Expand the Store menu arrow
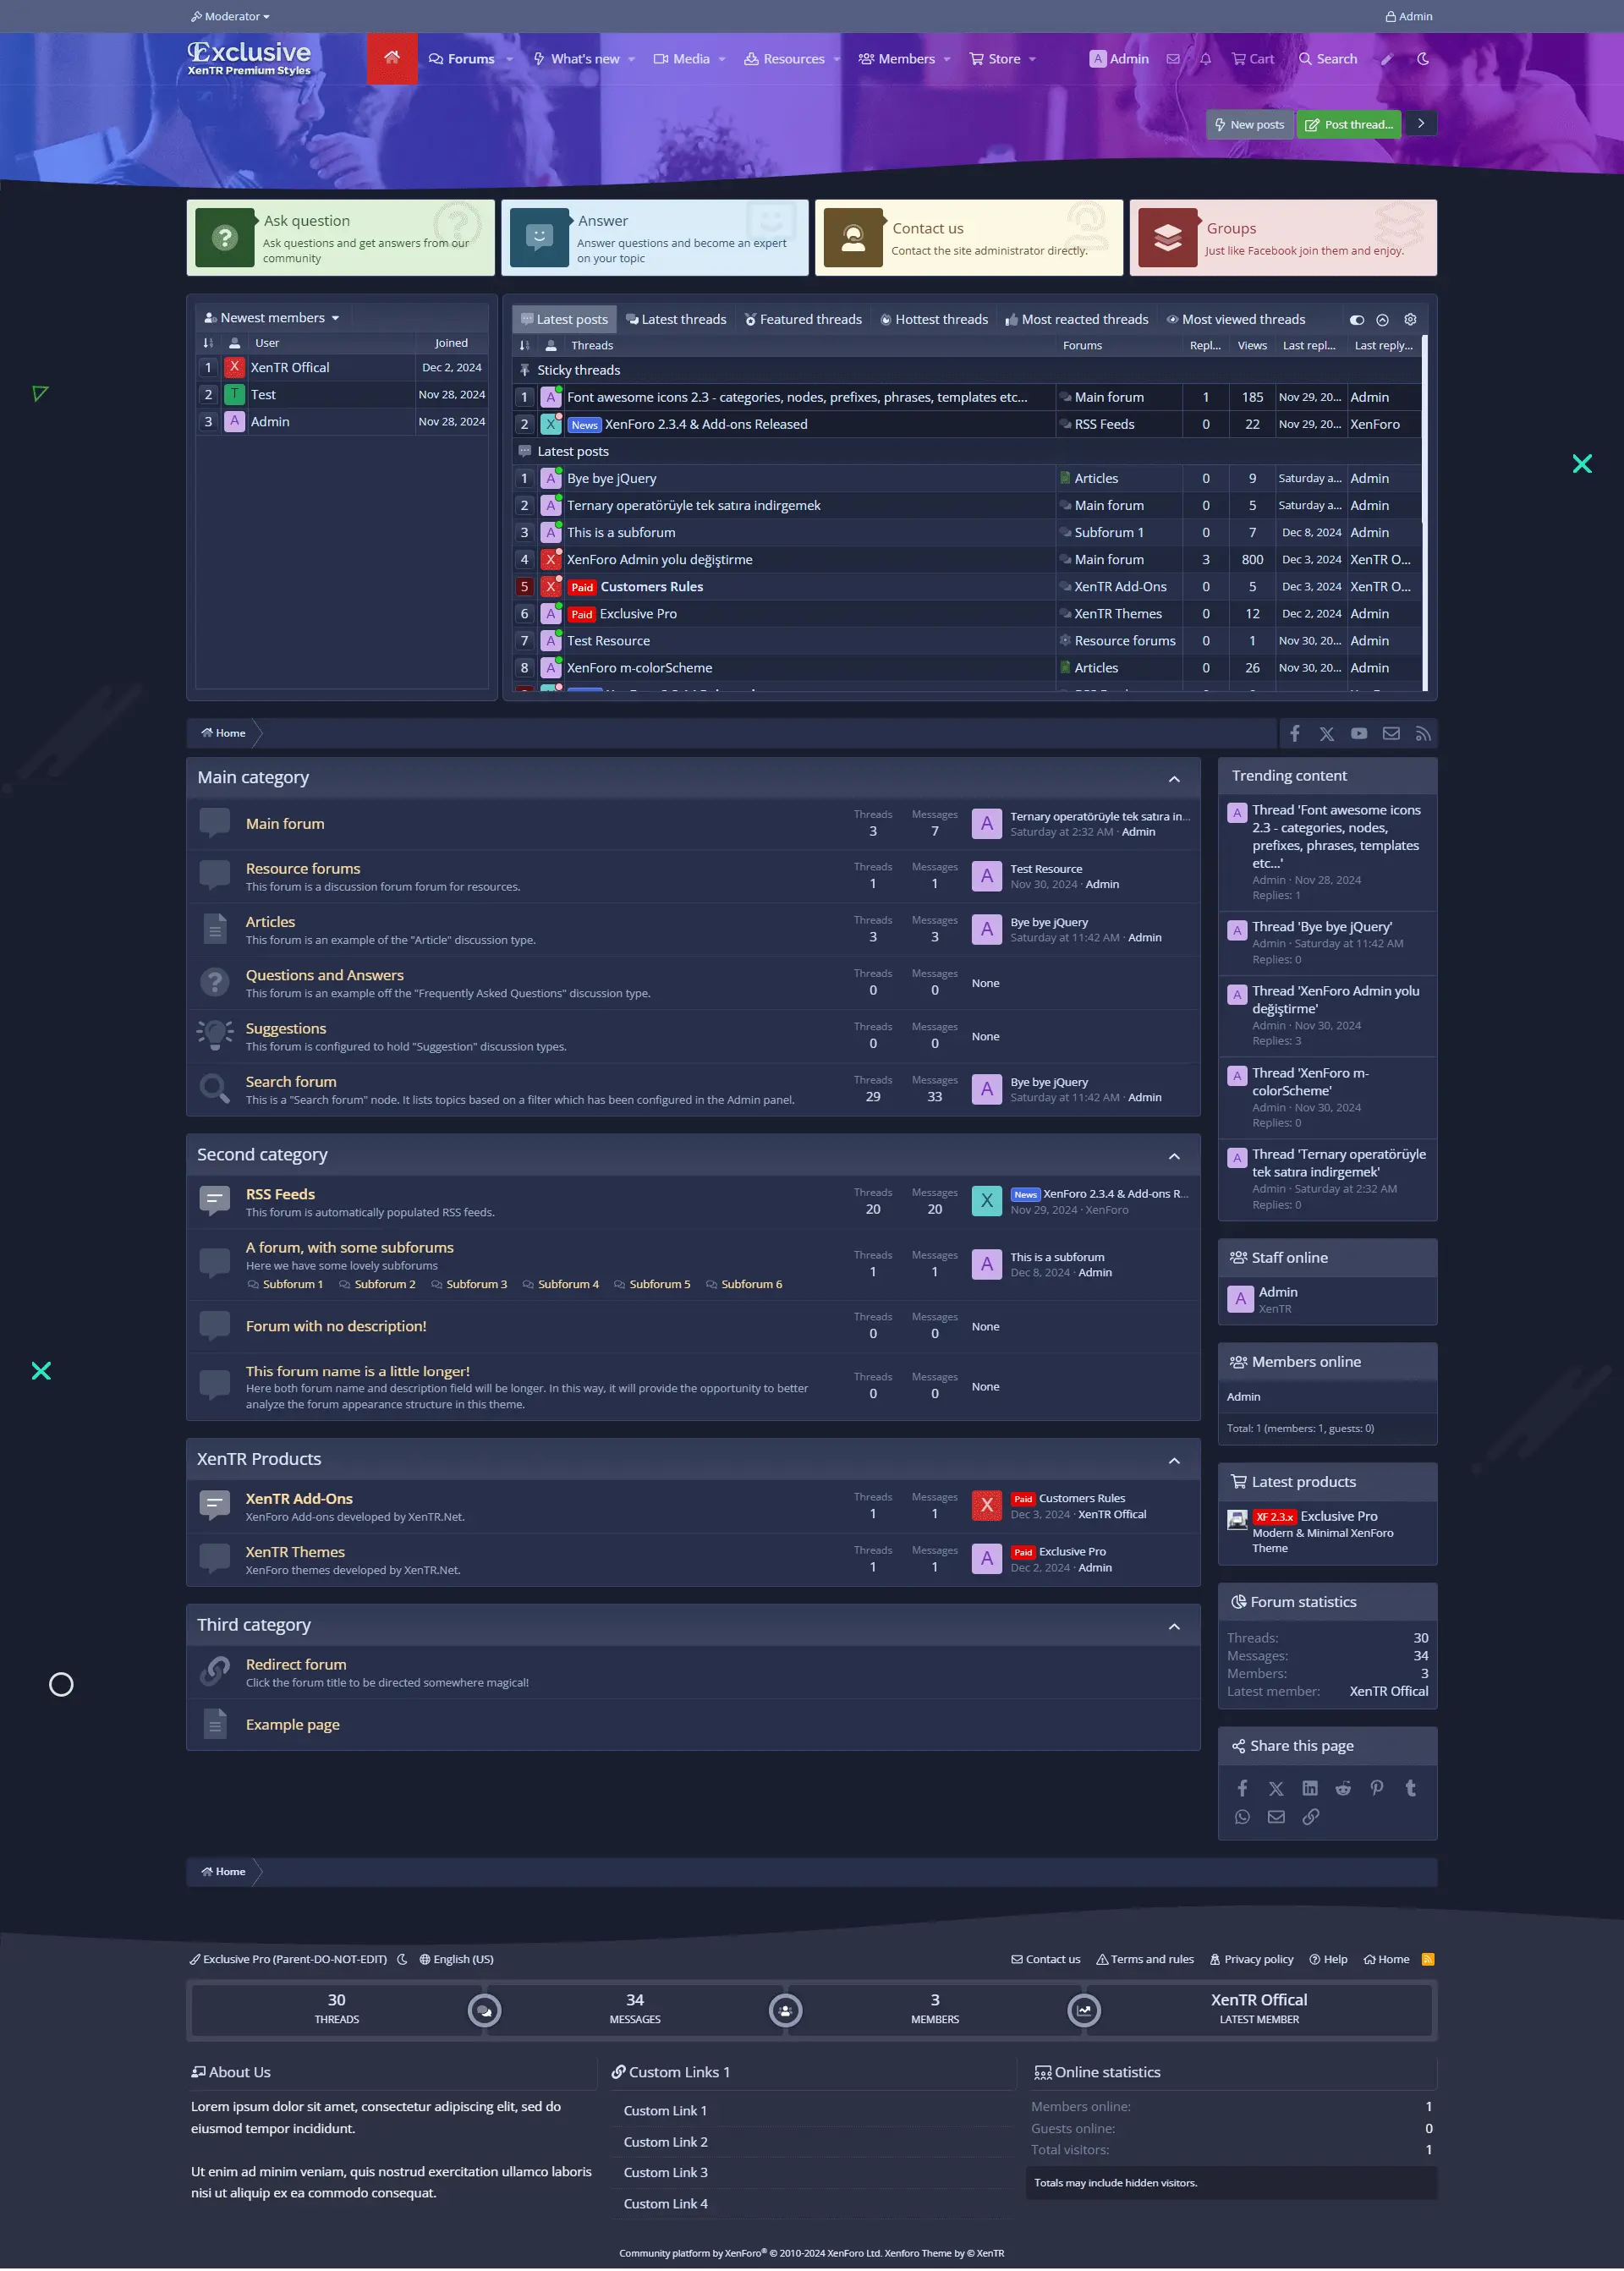This screenshot has height=2271, width=1624. (1032, 59)
